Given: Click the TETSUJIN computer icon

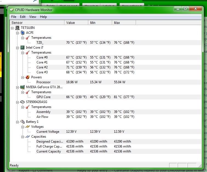Looking at the screenshot, I should [17, 28].
